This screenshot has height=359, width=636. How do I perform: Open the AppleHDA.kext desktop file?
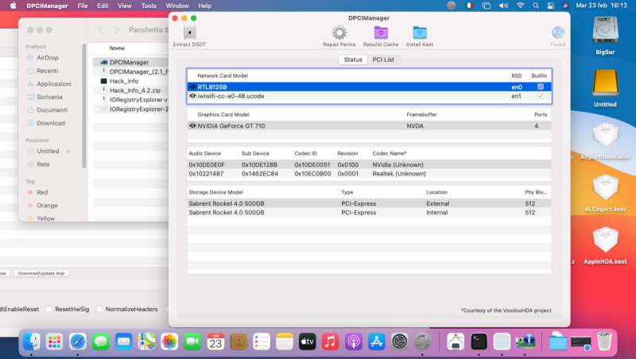pyautogui.click(x=605, y=240)
